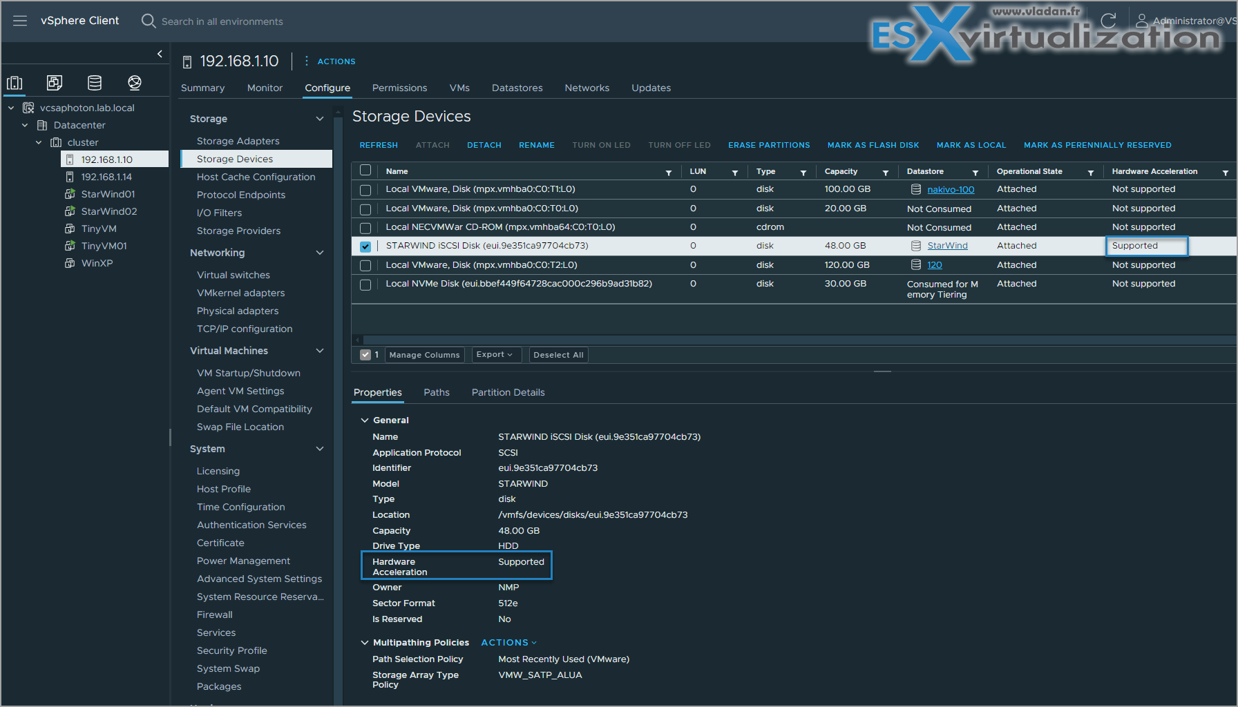Viewport: 1238px width, 707px height.
Task: Click host icon for 192.168.1.14
Action: click(x=70, y=177)
